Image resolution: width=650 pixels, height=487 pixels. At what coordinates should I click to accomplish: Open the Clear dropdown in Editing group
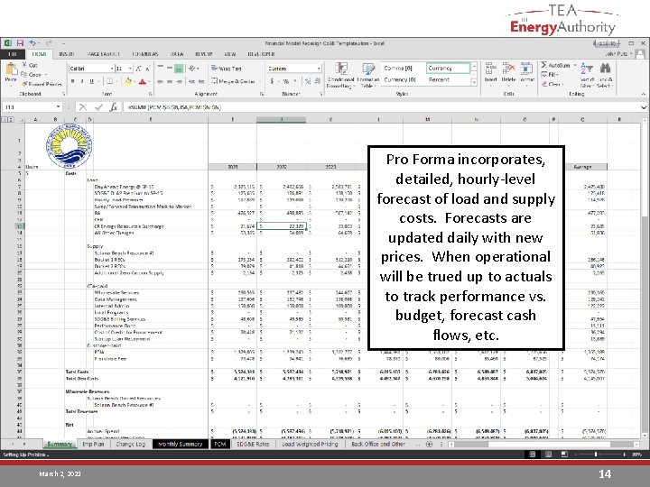coord(552,84)
